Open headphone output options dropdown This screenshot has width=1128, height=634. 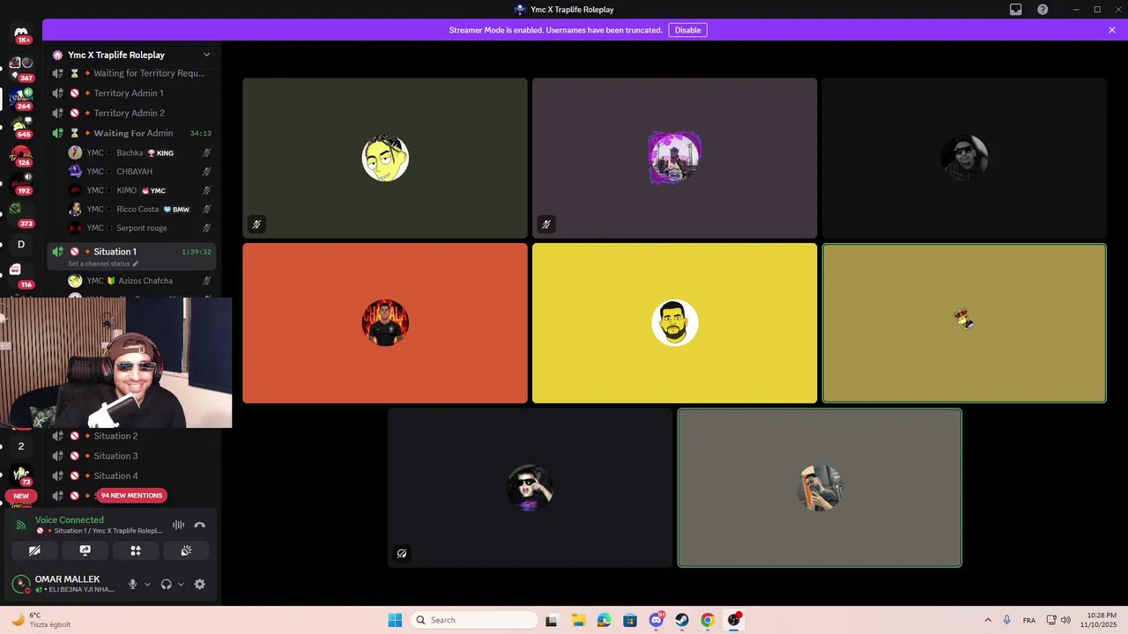point(181,584)
